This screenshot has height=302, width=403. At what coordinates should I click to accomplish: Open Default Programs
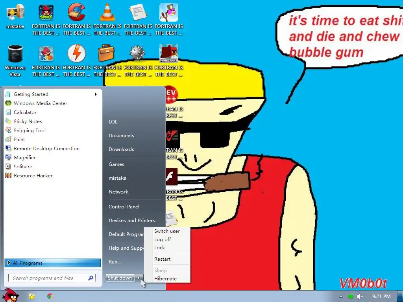[x=126, y=234]
